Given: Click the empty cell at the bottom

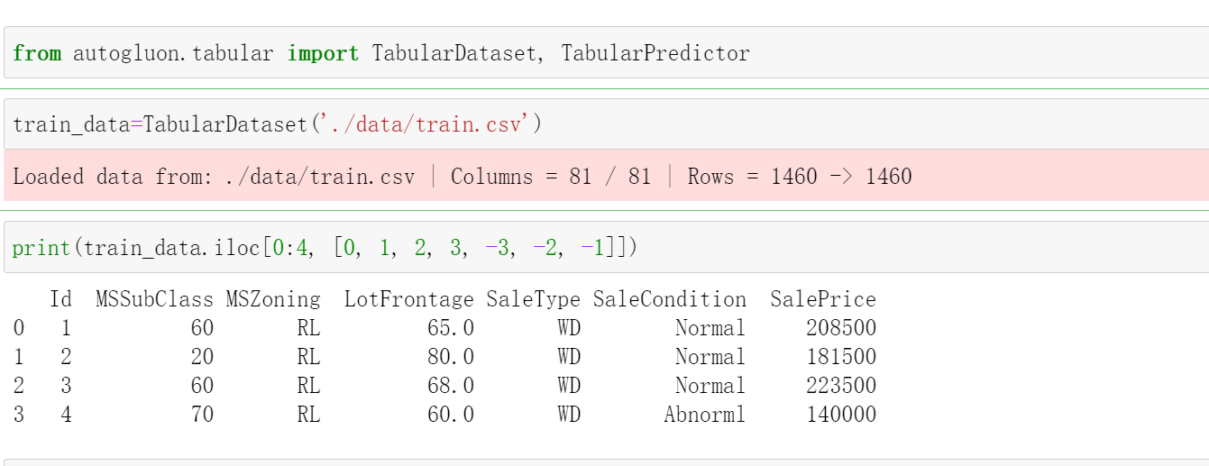Looking at the screenshot, I should (x=604, y=462).
